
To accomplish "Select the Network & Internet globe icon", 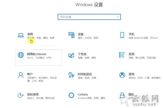I will [21, 55].
